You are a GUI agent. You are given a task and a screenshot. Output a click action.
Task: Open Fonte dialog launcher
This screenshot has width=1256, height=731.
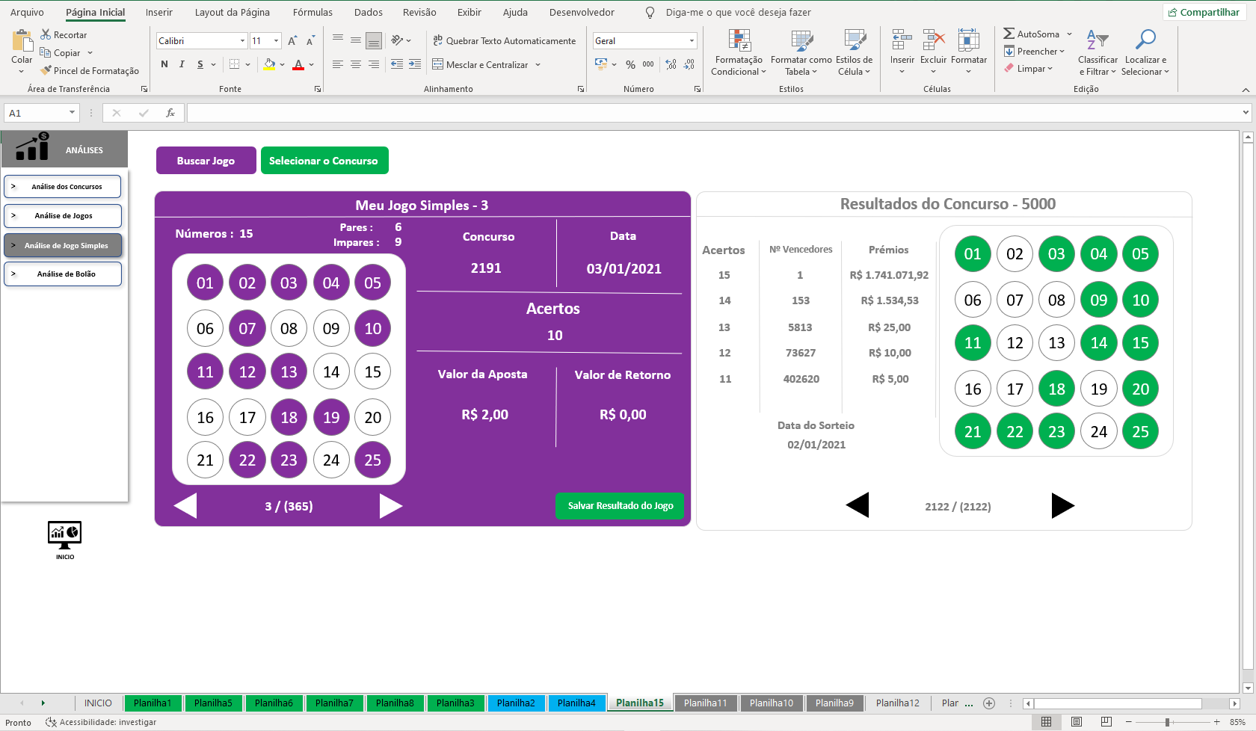(318, 89)
